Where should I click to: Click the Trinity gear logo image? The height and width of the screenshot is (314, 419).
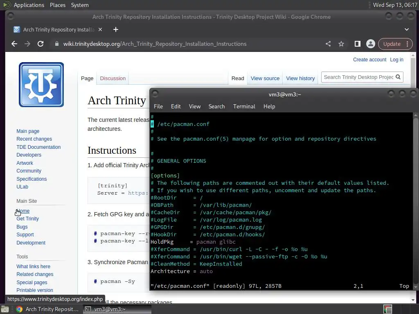(x=41, y=85)
